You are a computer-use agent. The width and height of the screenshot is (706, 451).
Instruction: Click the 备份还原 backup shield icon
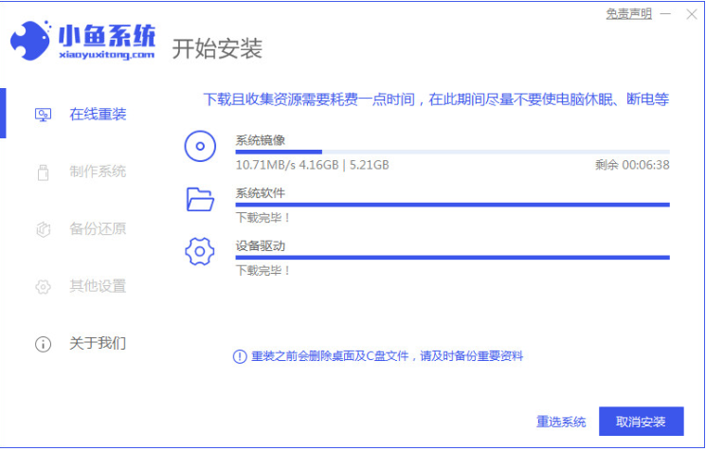tap(43, 229)
